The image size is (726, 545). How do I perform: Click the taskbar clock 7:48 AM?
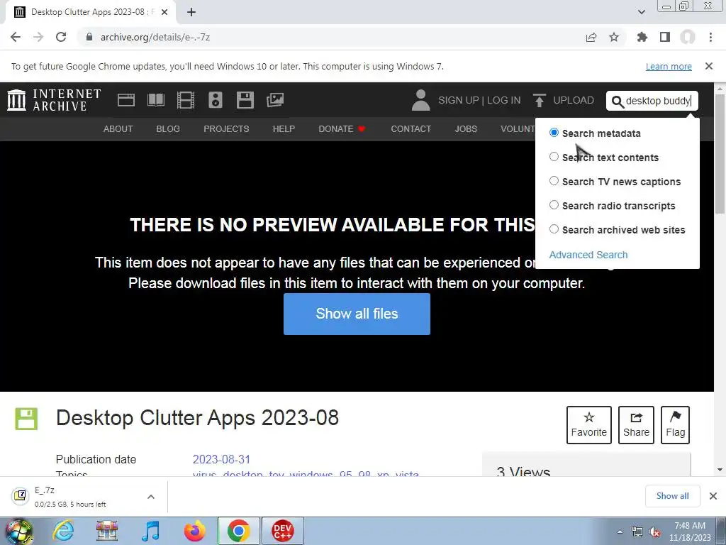click(x=689, y=531)
